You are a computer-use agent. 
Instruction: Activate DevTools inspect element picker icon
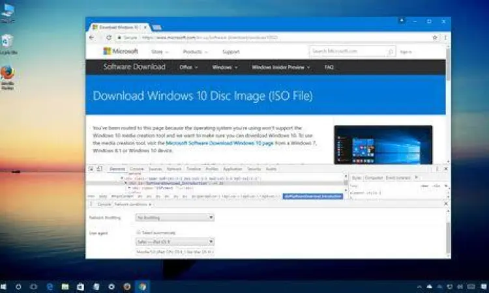(x=91, y=169)
